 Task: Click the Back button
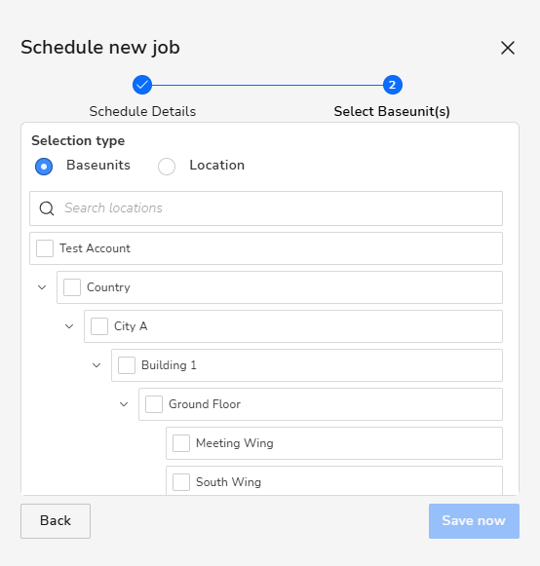point(56,521)
